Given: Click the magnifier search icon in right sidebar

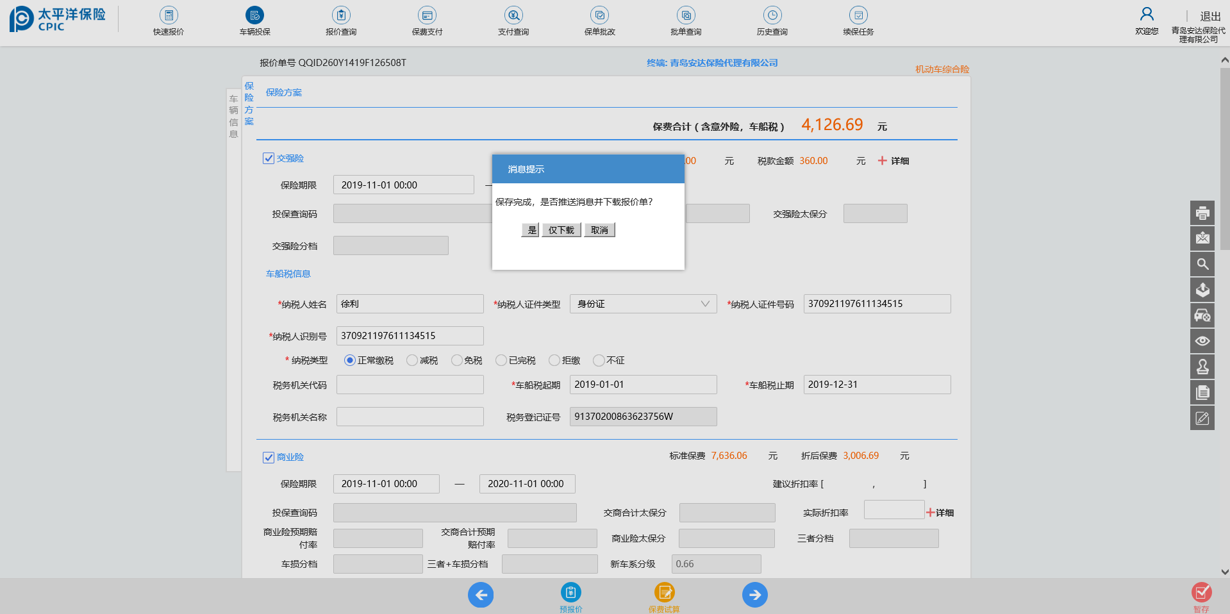Looking at the screenshot, I should point(1202,264).
